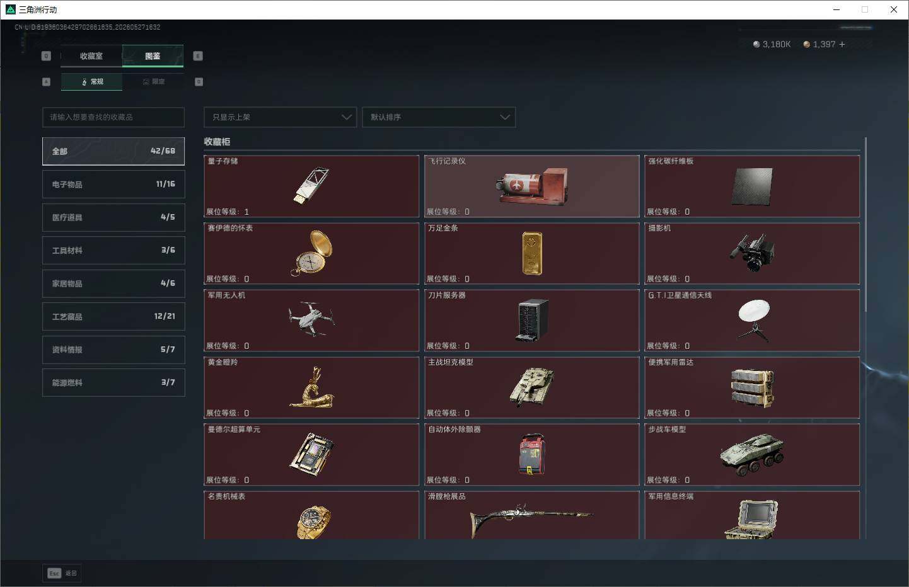Select the 主战坦克模型 tank model
This screenshot has height=587, width=909.
click(532, 387)
